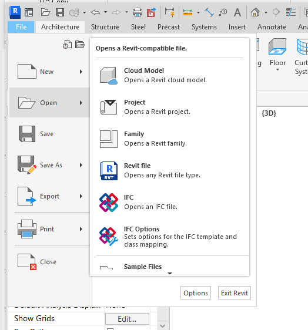Open dropdown arrow next to Synchronize icon
The width and height of the screenshot is (308, 330).
point(84,12)
